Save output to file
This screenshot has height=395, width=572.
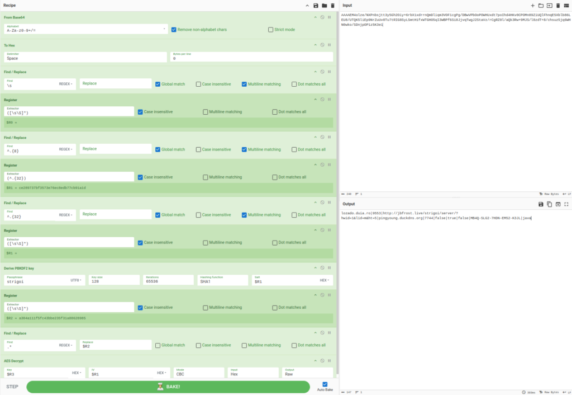541,204
